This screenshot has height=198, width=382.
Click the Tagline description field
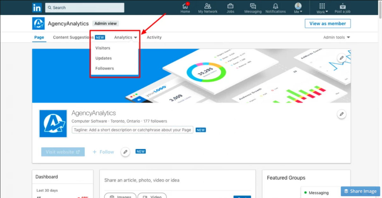(x=132, y=130)
